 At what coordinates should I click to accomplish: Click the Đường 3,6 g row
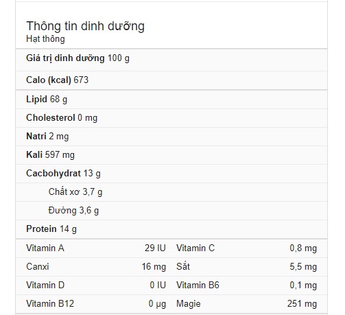[x=171, y=211]
